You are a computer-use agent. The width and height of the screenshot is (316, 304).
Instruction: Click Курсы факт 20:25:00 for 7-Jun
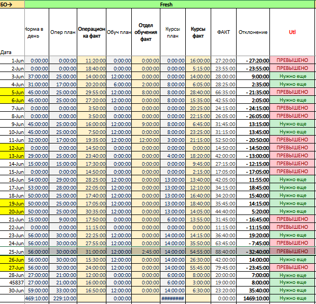click(x=198, y=108)
